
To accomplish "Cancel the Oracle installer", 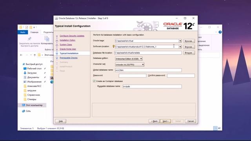I will [x=191, y=121].
